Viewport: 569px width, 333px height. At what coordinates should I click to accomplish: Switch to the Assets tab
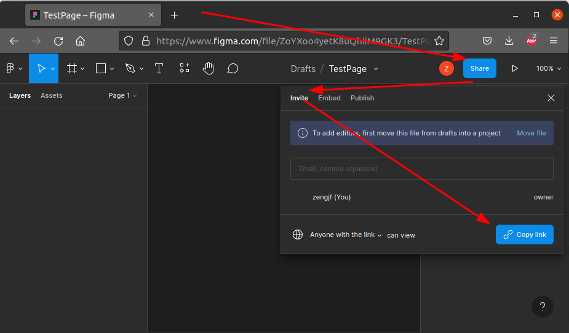52,95
